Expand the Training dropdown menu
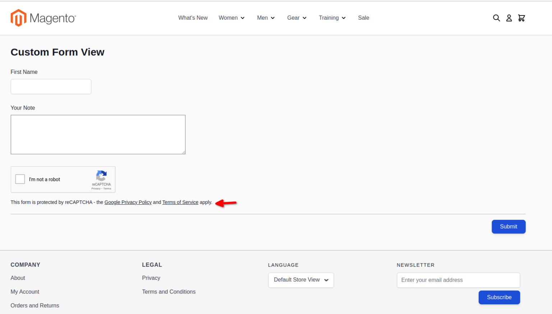Screen dimensions: 552x314 [x=332, y=18]
